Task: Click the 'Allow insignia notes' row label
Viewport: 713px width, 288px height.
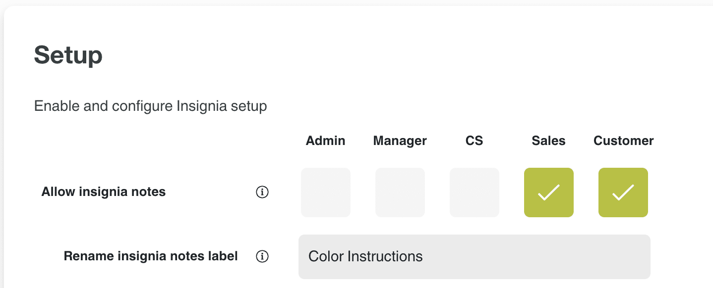Action: pos(104,192)
